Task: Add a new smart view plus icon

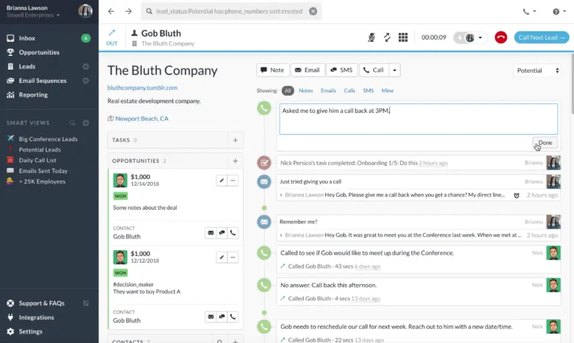Action: coord(86,123)
